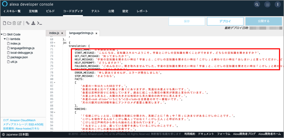Open util.js in the file tree
Screen dimensions: 284x138
[14, 62]
